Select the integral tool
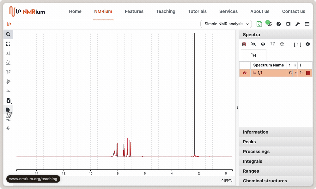316x189 pixels. (8, 63)
